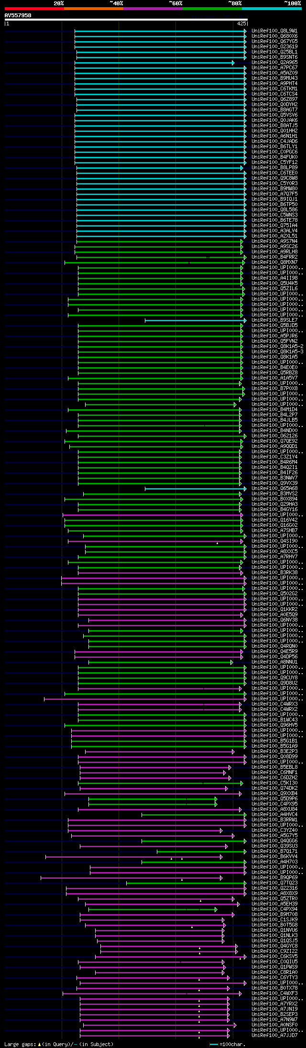306x1048 pixels.
Task: Click the UniRef100_B7Q171 hit label
Action: (x=274, y=851)
